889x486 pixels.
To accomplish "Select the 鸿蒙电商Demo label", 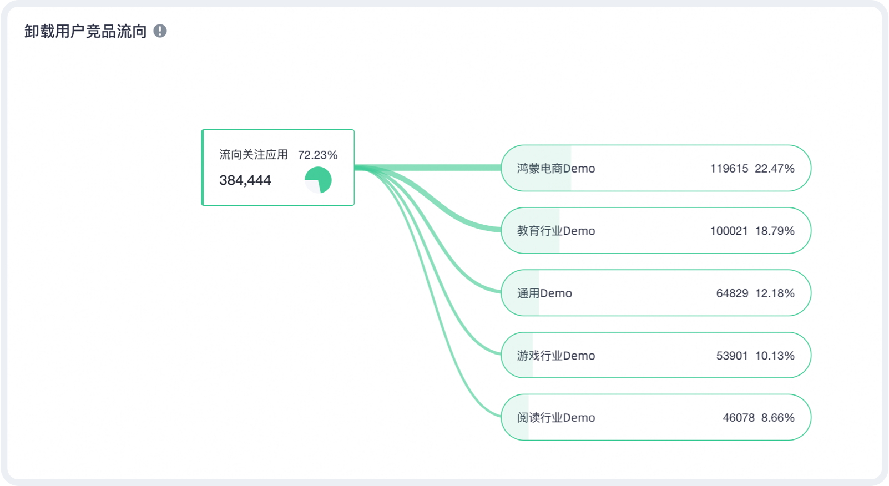I will pyautogui.click(x=555, y=169).
